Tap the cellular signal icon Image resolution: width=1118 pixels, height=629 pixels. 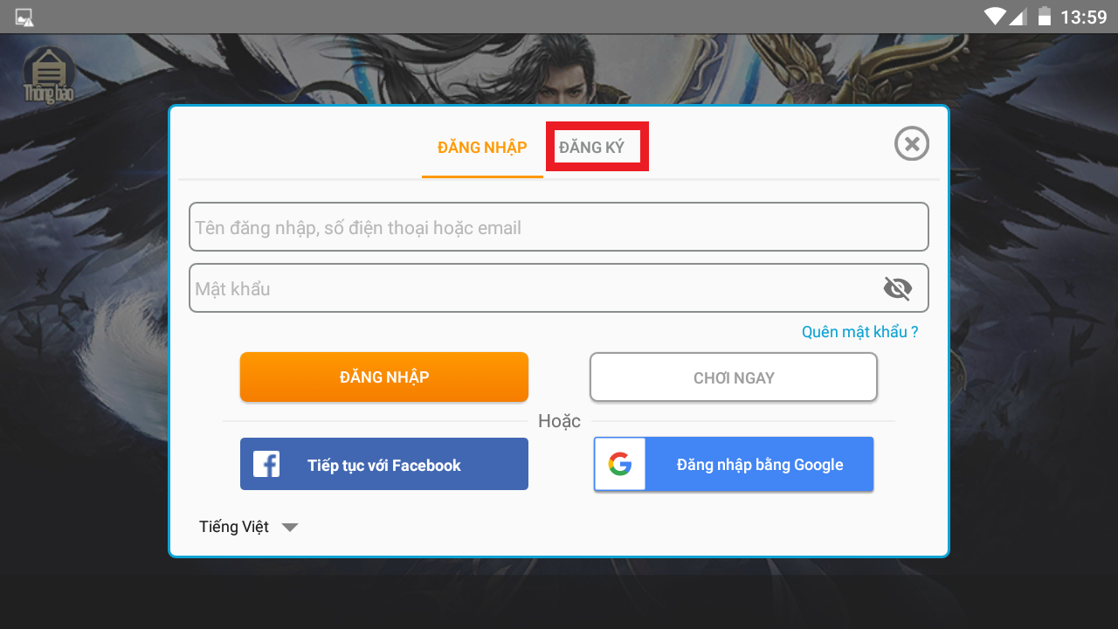pos(1017,16)
